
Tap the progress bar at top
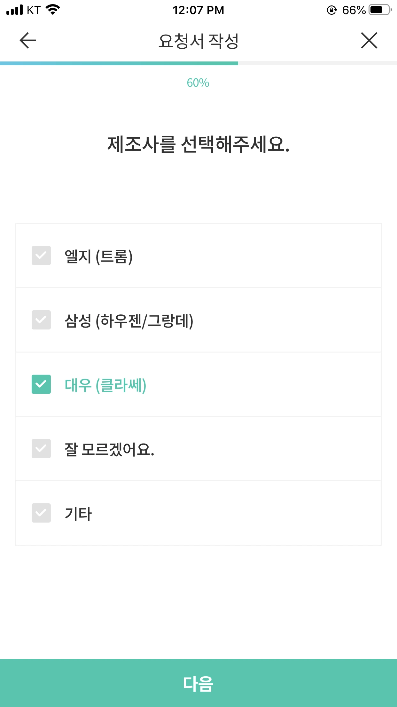pos(198,63)
